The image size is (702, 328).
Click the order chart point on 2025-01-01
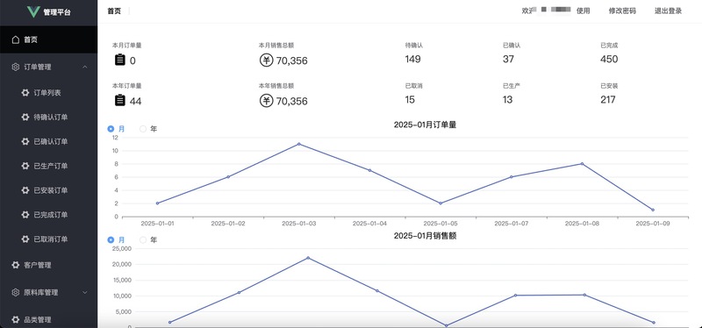point(158,203)
